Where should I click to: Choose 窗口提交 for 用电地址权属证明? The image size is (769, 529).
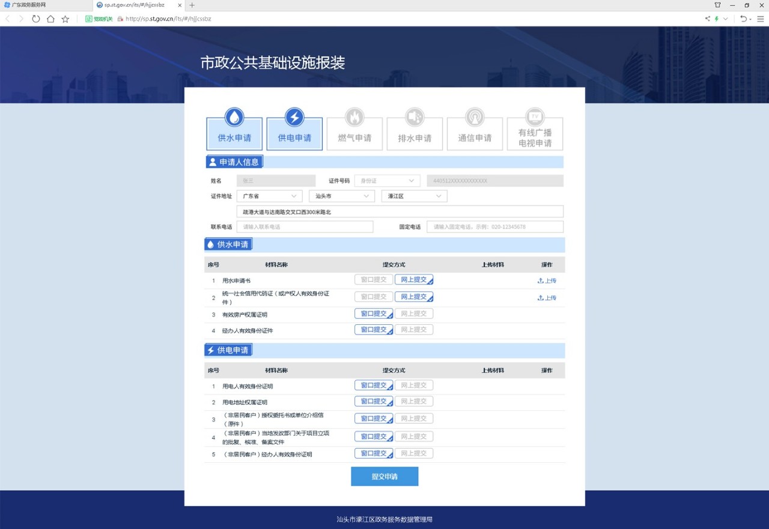click(x=373, y=401)
